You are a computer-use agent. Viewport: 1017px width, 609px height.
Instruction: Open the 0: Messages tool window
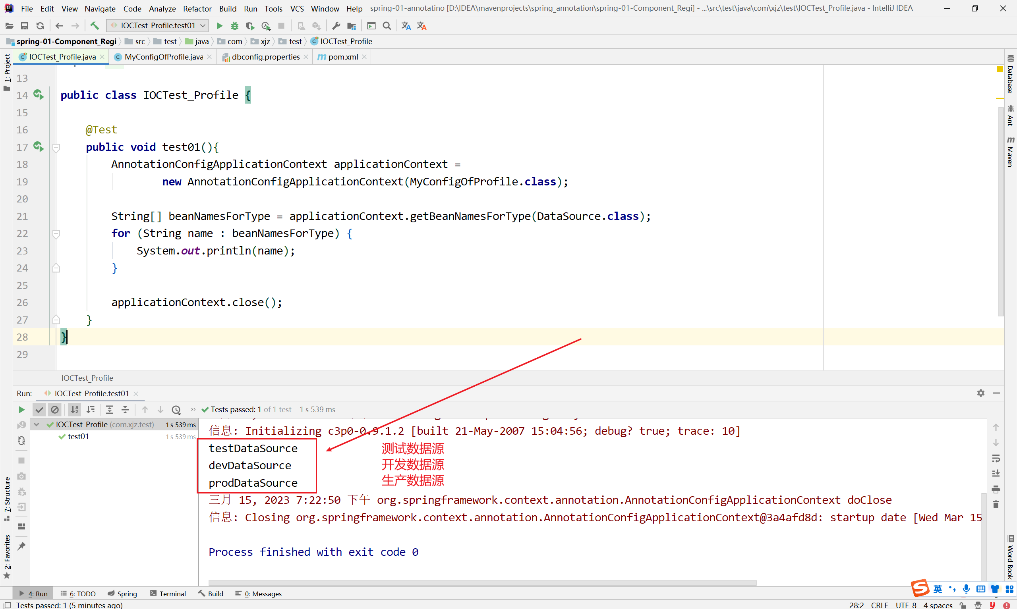pos(259,594)
